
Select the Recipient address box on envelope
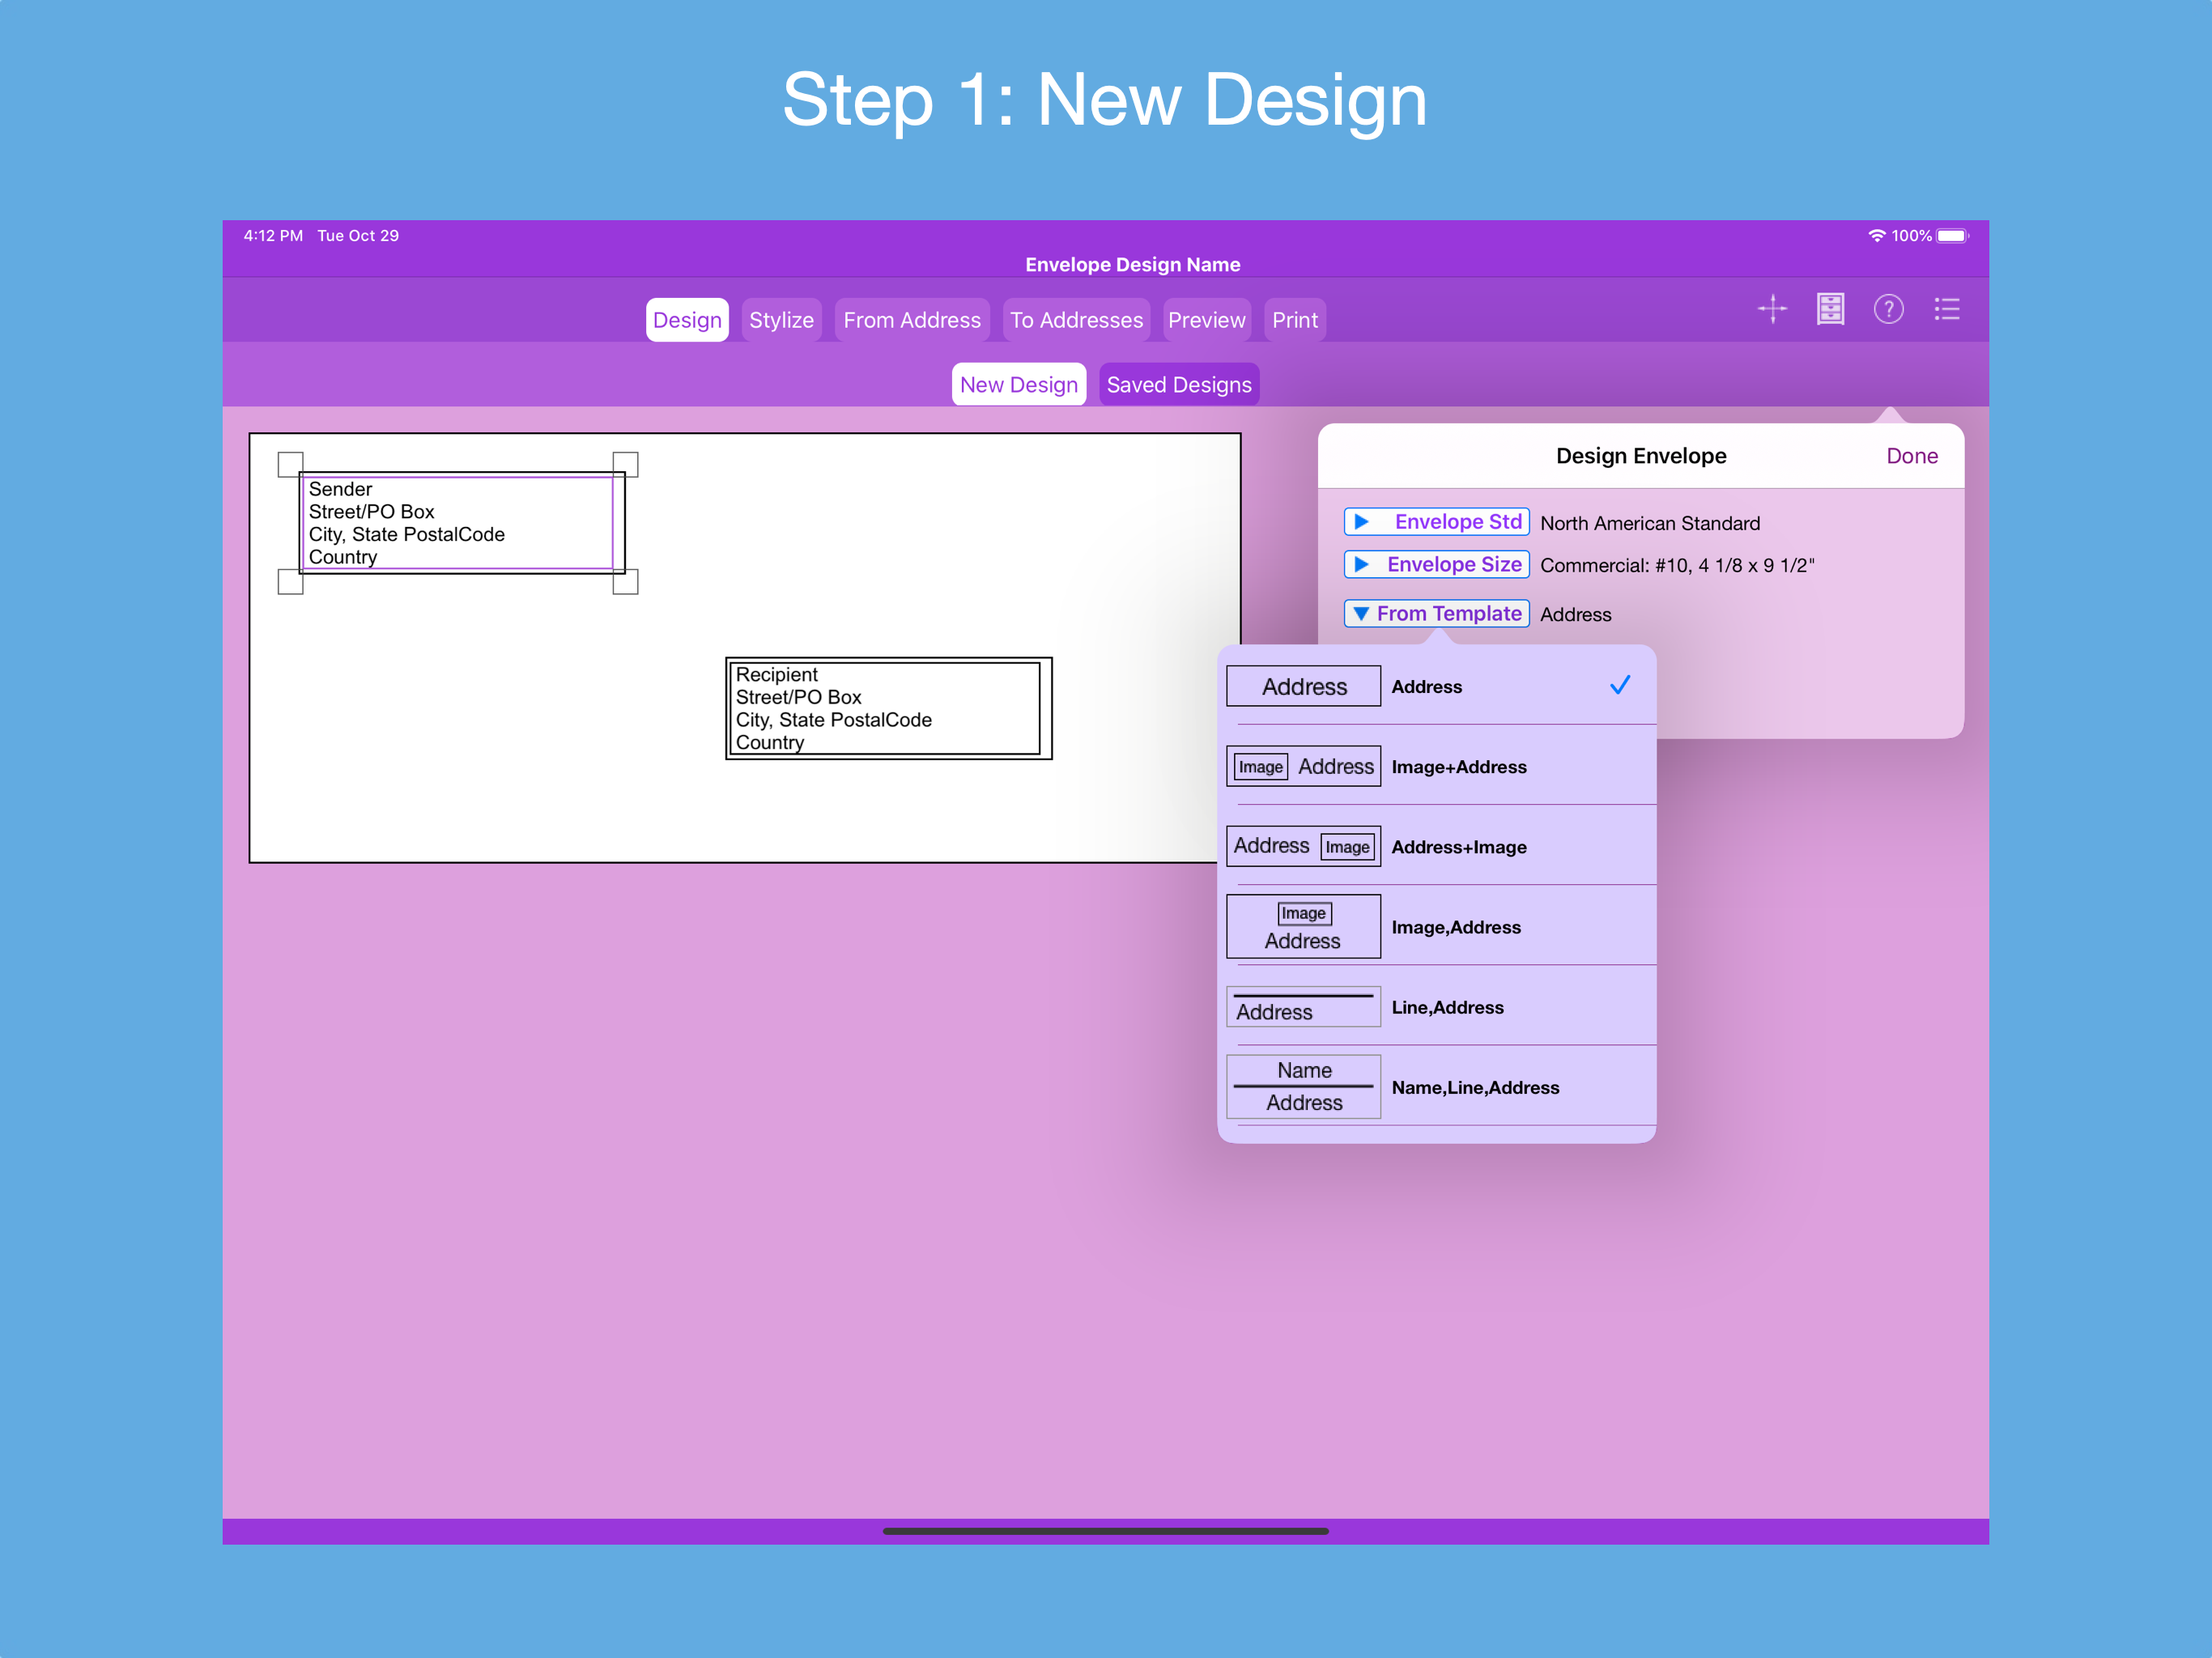(x=887, y=708)
